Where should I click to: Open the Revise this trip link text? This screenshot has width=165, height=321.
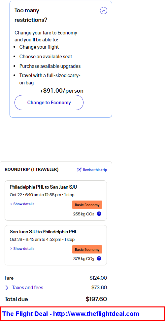pos(95,170)
